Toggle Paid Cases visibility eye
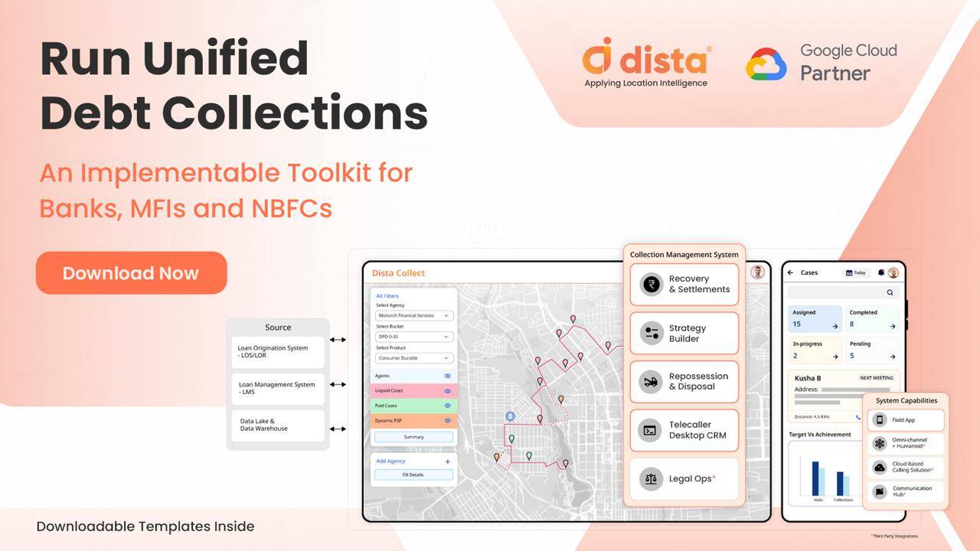Screen dimensions: 980x551 pyautogui.click(x=448, y=406)
